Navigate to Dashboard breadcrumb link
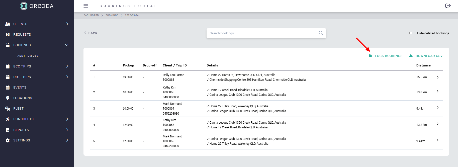The width and height of the screenshot is (458, 167). tap(91, 15)
